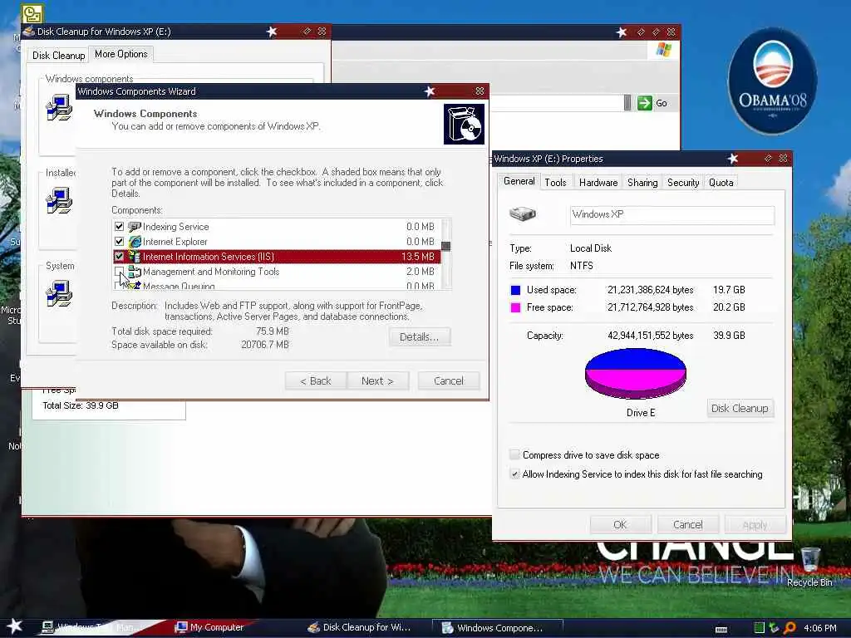
Task: Click the Windows XP volume label field
Action: pyautogui.click(x=671, y=215)
